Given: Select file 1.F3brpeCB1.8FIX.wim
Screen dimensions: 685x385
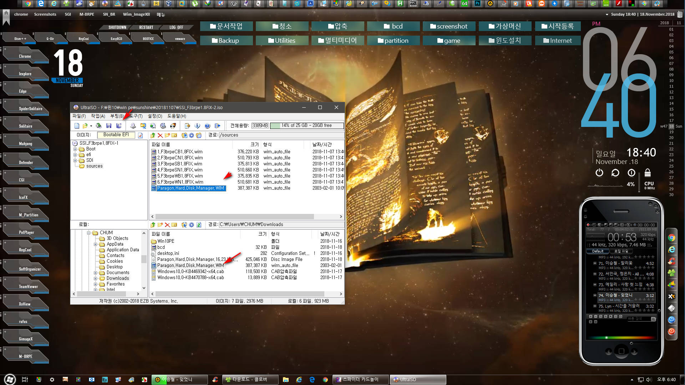Looking at the screenshot, I should 179,152.
